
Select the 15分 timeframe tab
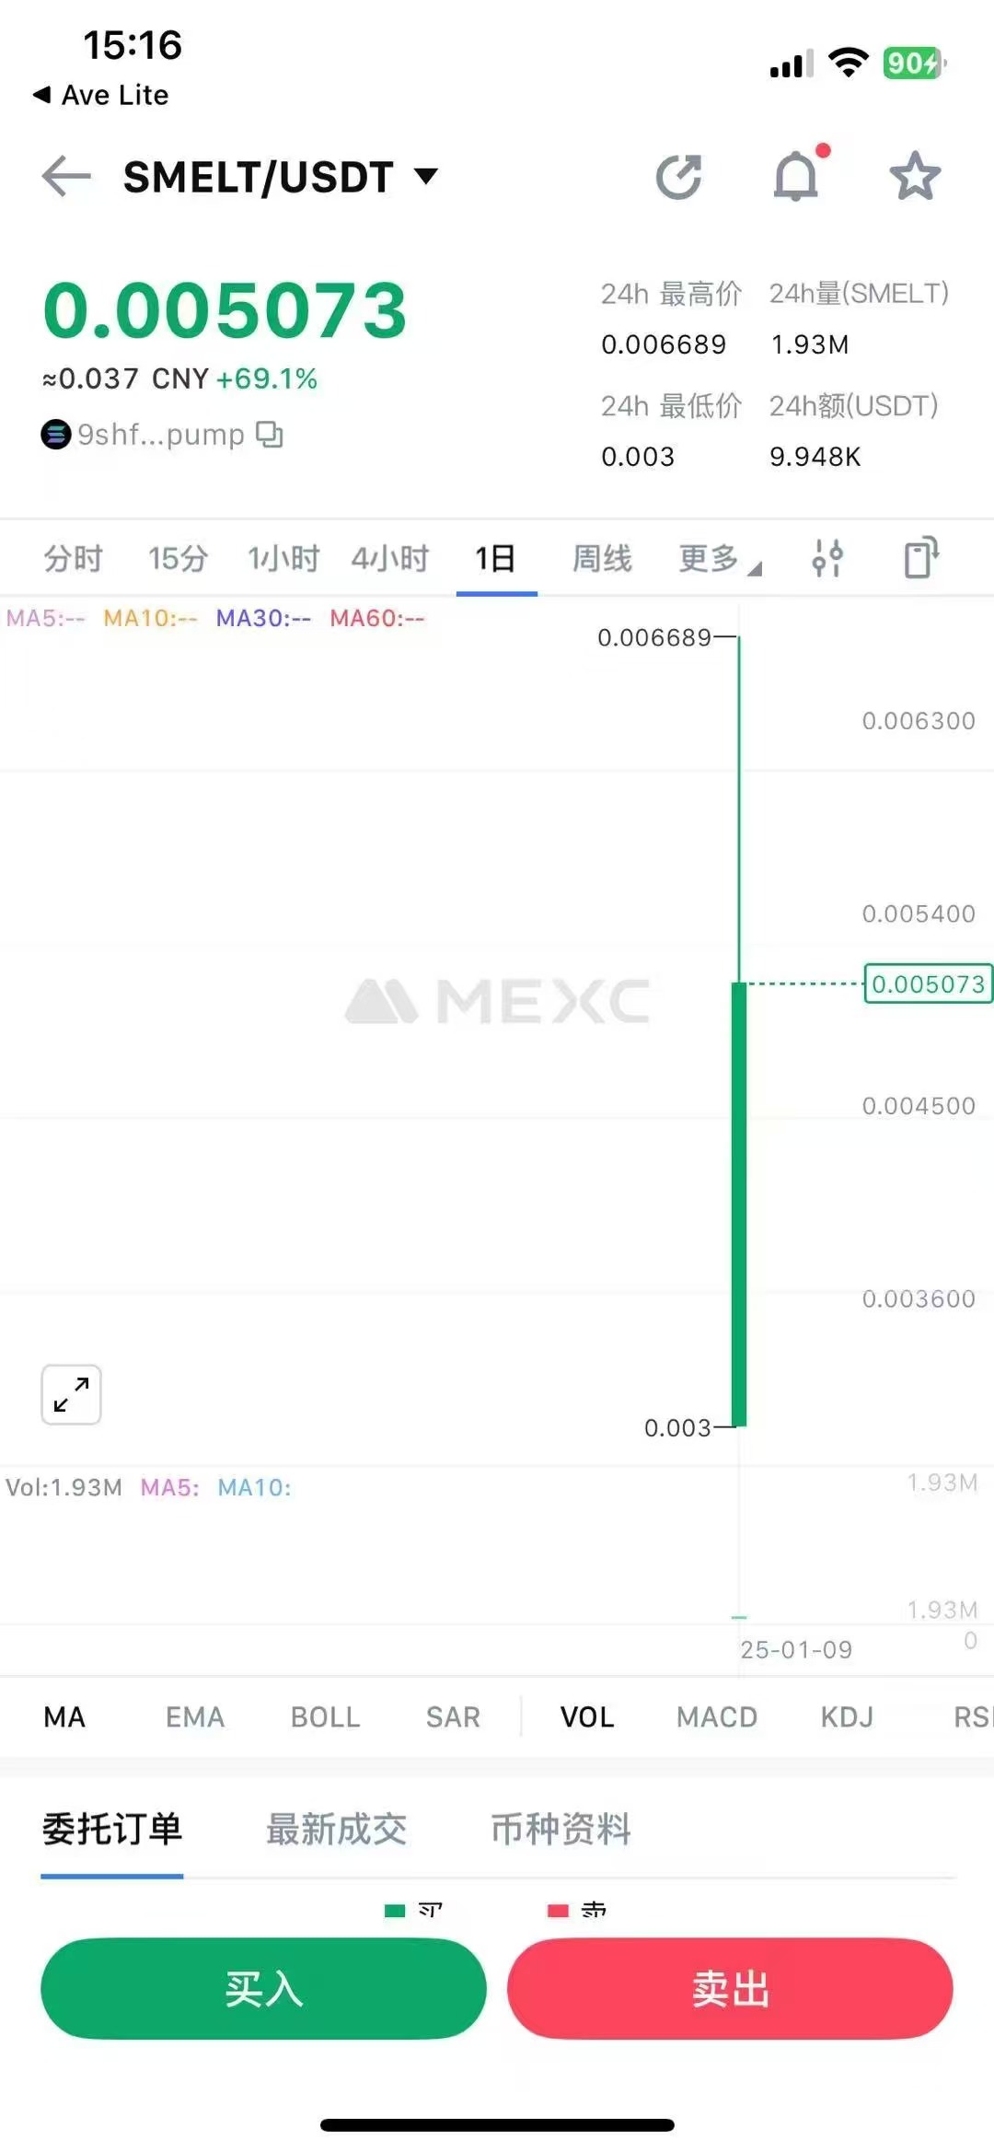pos(178,558)
